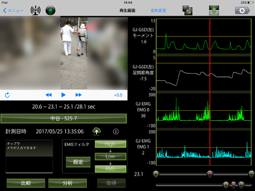Play the video
Viewport: 255px width, 191px height.
[x=63, y=95]
